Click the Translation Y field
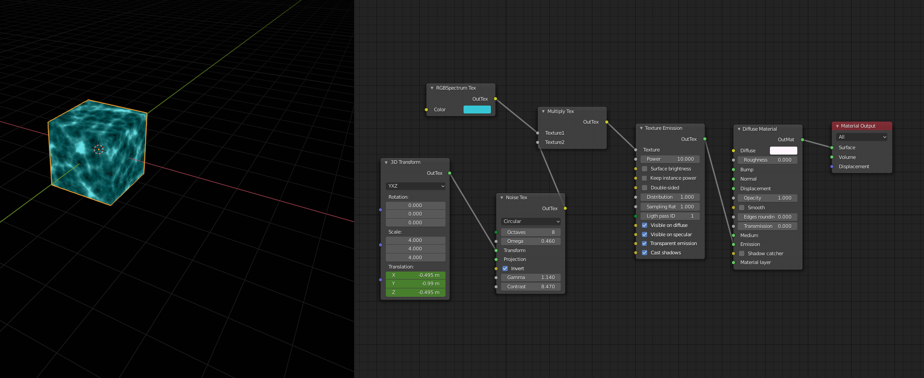924x378 pixels. [x=415, y=283]
